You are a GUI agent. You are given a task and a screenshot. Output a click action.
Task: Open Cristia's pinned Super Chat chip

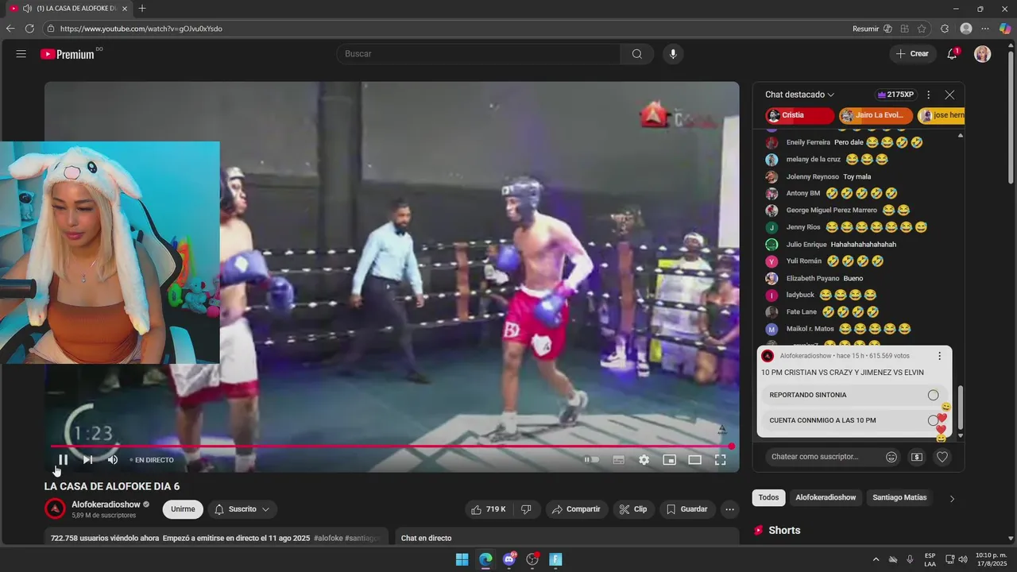click(x=799, y=115)
